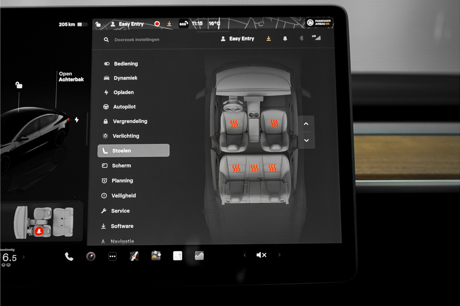Viewport: 460px width, 306px height.
Task: Mute or unmute the volume speaker
Action: (261, 255)
